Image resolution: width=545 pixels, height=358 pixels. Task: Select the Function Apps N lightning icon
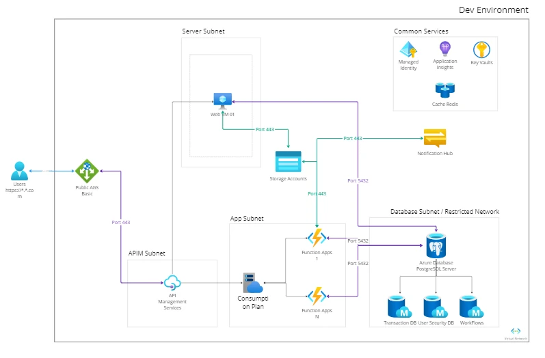point(317,296)
